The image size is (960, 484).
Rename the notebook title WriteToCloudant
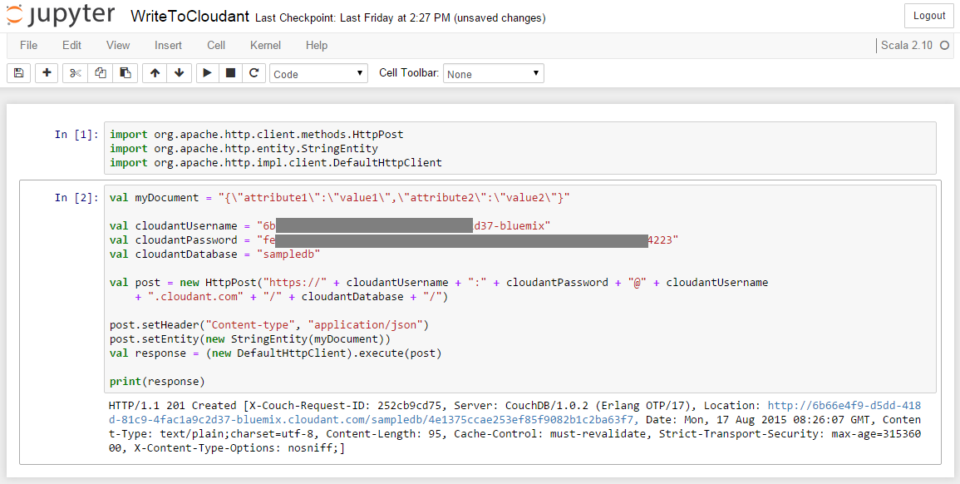(190, 17)
